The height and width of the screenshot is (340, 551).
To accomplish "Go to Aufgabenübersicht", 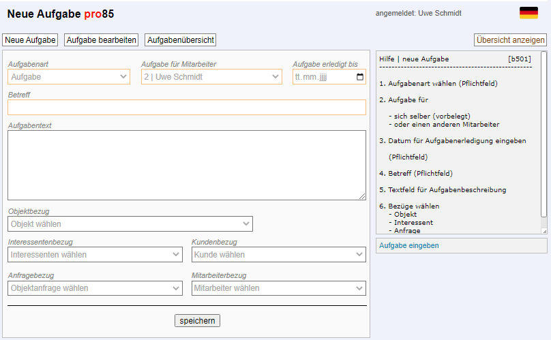I will click(x=181, y=40).
